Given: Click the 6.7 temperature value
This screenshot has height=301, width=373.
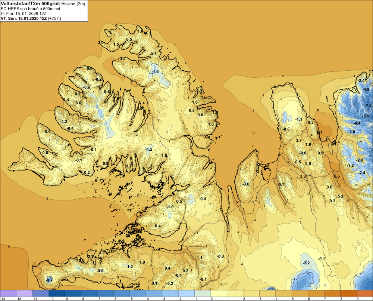Looking at the screenshot, I should 320,132.
